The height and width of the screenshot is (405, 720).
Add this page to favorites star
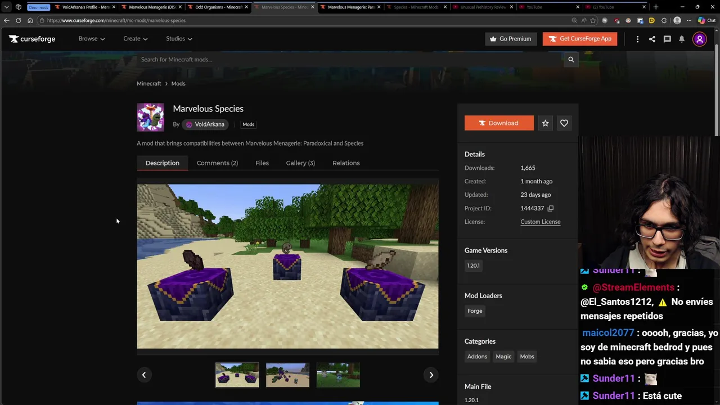pyautogui.click(x=593, y=20)
